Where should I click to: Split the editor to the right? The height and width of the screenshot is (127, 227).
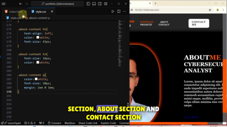coord(119,11)
